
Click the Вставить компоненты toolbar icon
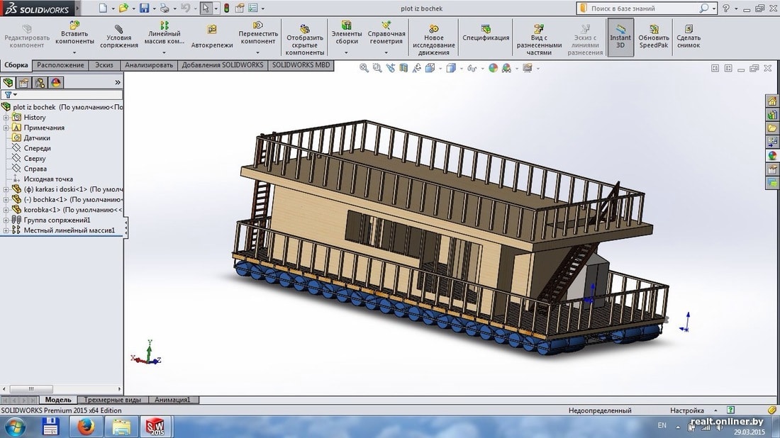tap(74, 28)
